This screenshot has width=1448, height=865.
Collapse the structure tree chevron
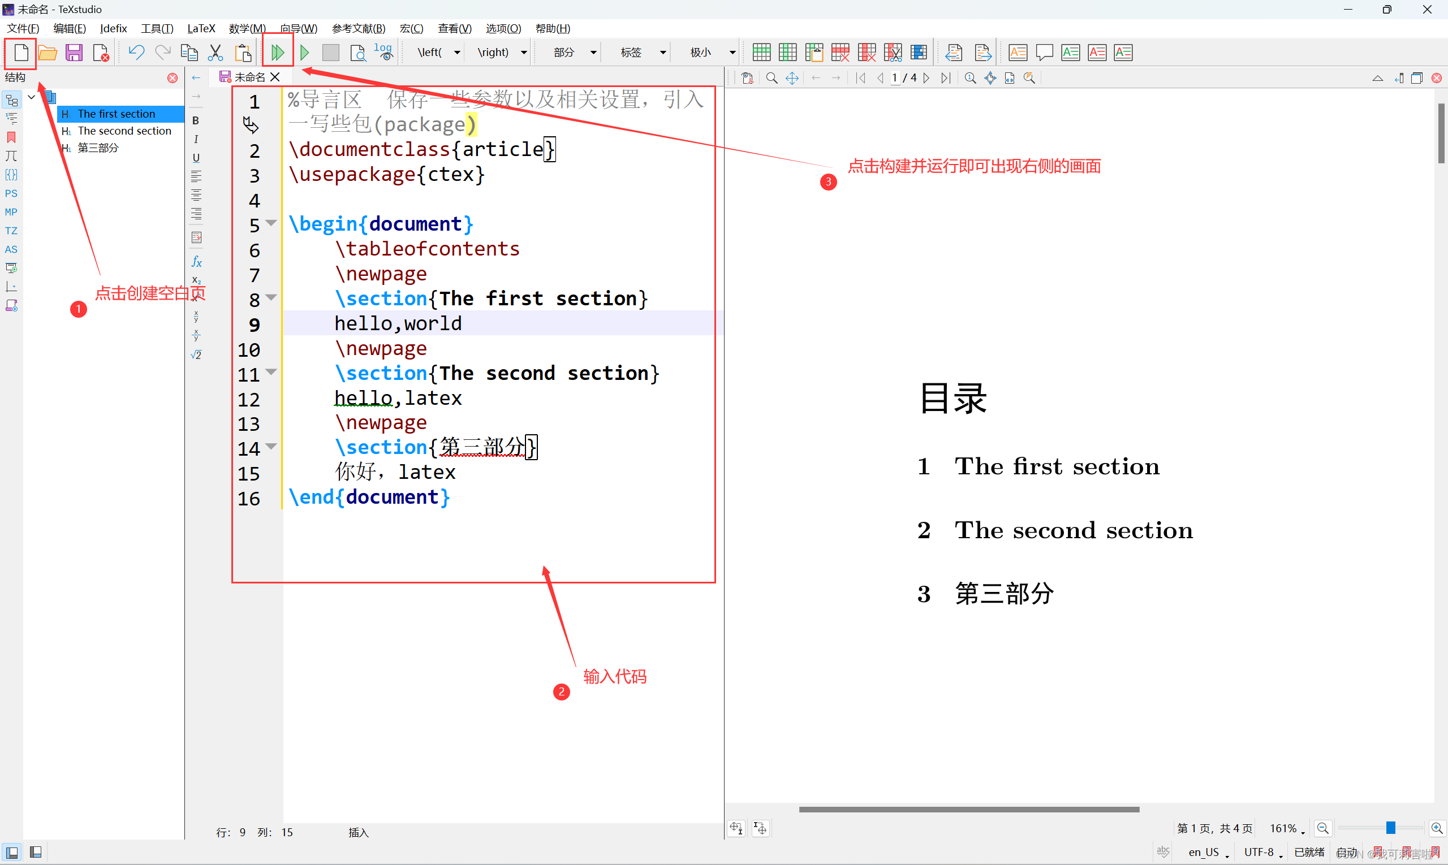tap(32, 97)
